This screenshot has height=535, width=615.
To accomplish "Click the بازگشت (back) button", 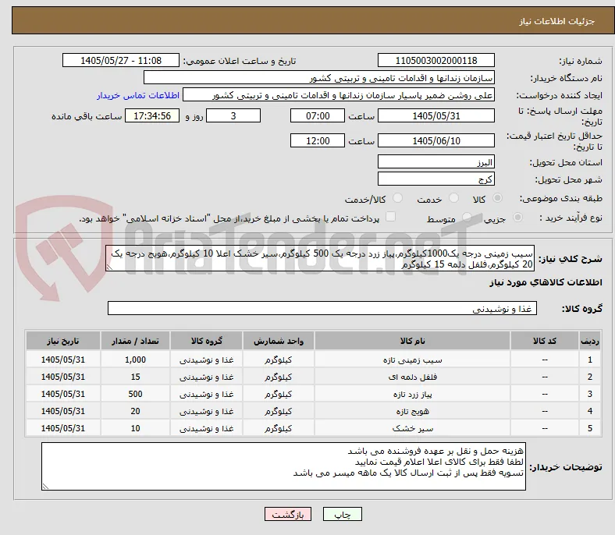I will point(288,514).
